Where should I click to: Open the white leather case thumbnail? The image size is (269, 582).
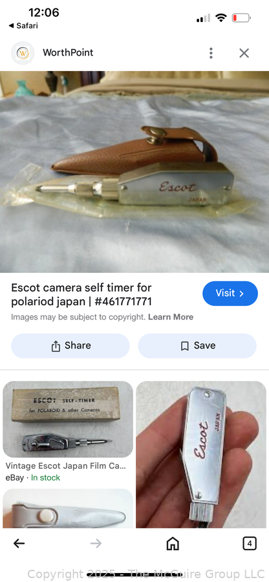pyautogui.click(x=68, y=508)
